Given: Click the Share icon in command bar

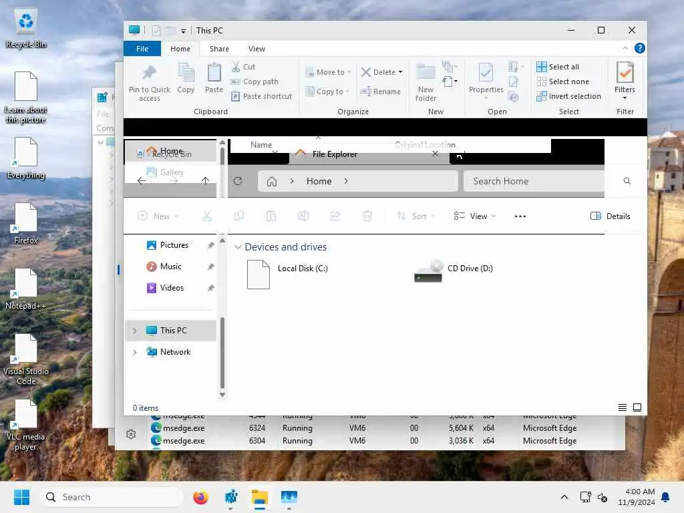Looking at the screenshot, I should coord(335,216).
